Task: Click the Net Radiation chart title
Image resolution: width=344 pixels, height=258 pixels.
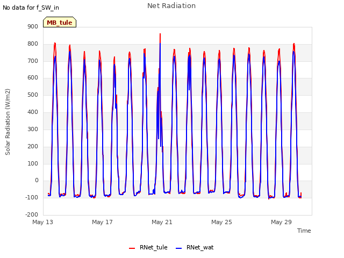Action: pos(171,6)
